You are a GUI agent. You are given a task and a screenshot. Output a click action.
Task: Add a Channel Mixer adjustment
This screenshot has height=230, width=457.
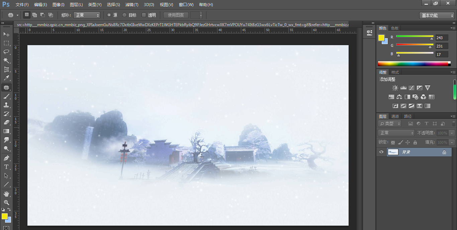click(x=424, y=97)
